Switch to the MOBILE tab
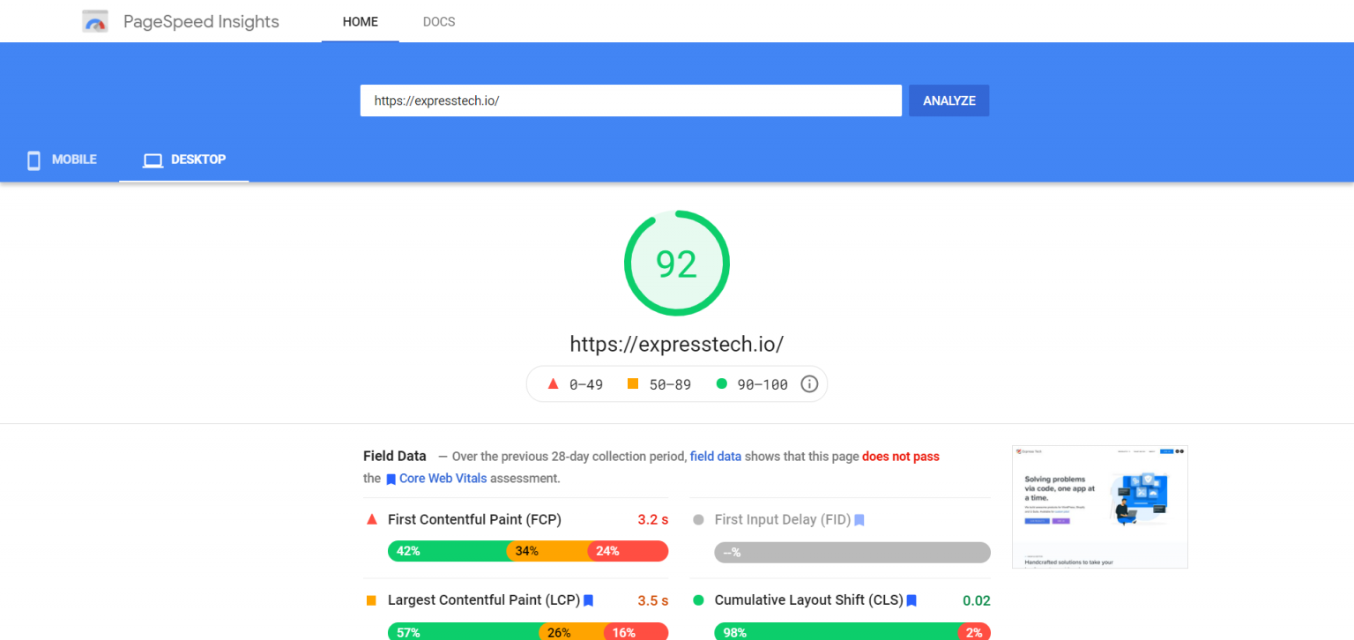The width and height of the screenshot is (1354, 640). coord(61,160)
